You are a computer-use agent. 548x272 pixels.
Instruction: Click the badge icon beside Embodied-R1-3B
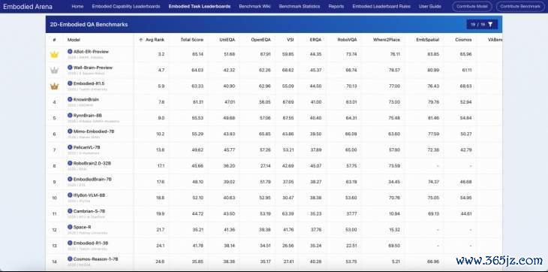click(70, 243)
